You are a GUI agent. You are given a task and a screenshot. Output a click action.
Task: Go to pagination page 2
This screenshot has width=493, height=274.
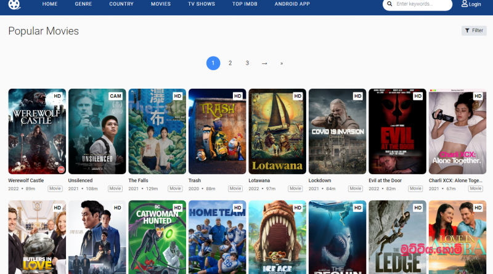pos(230,63)
